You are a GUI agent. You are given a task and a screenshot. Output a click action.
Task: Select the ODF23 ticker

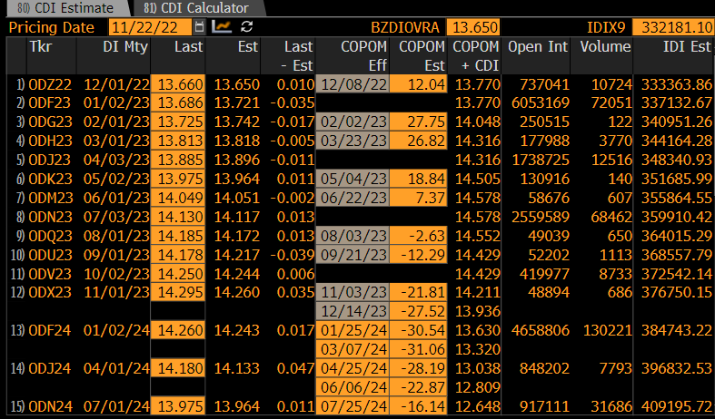click(50, 102)
